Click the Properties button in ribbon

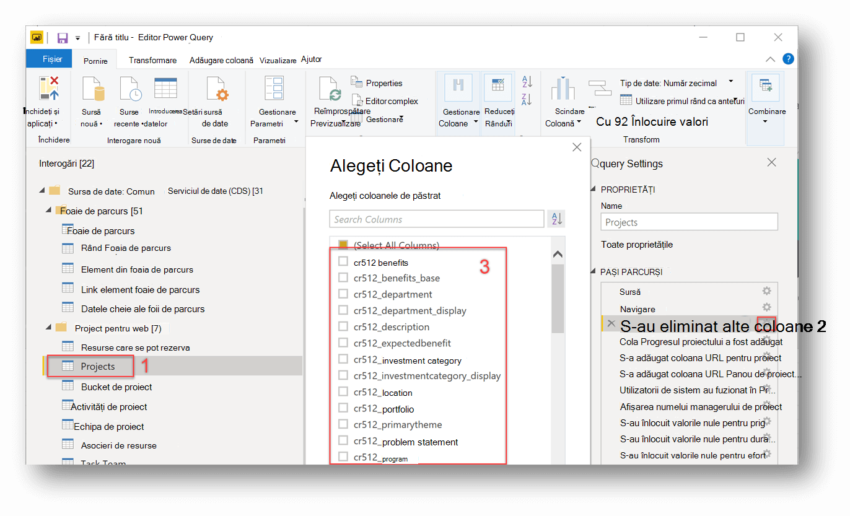tap(377, 82)
